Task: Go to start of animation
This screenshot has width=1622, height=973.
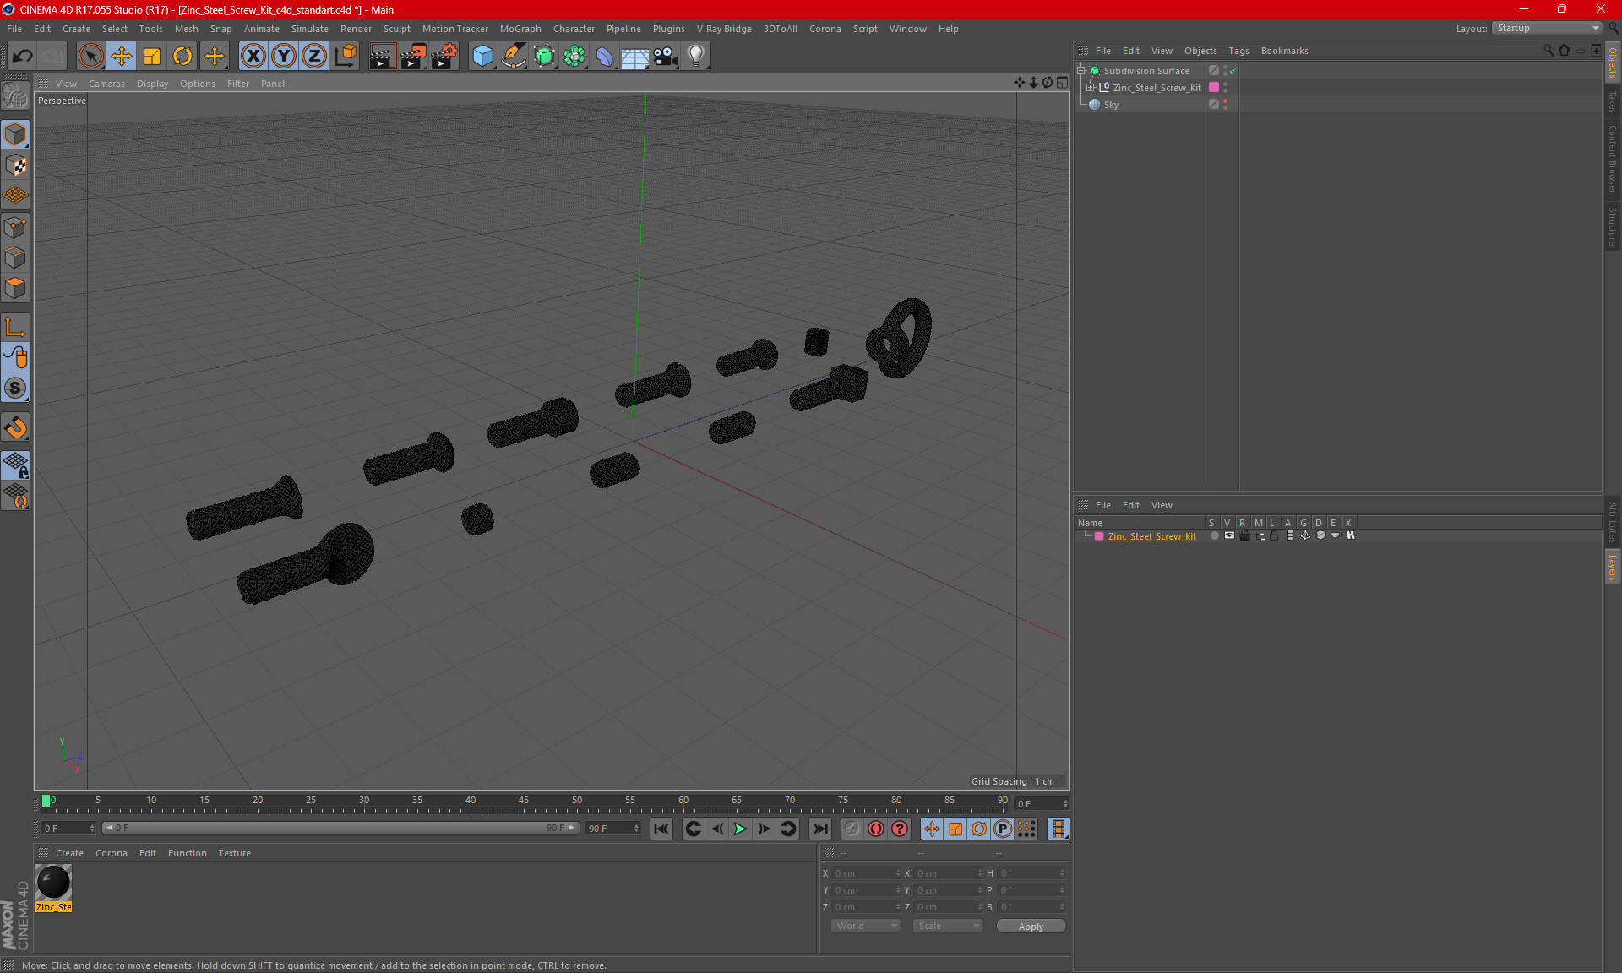Action: pos(661,829)
